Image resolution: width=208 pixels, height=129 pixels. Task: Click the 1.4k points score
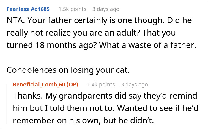click(x=101, y=85)
